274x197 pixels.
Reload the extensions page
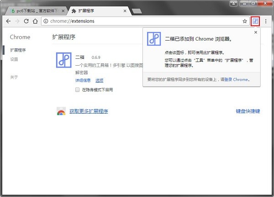26,21
